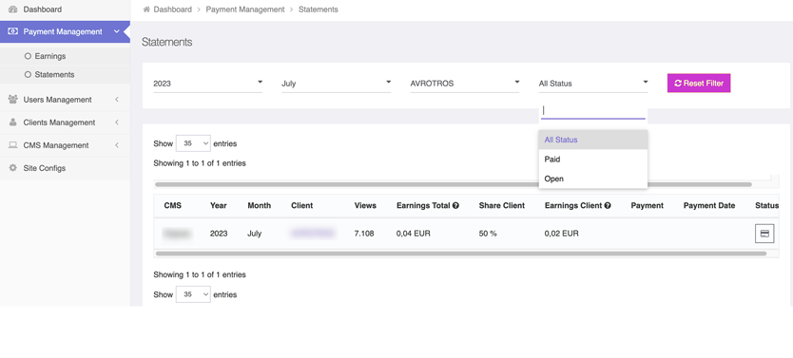Open the 2023 year filter dropdown

coord(208,84)
